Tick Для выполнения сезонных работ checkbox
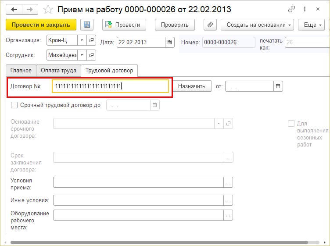Image resolution: width=330 pixels, height=246 pixels. [x=291, y=123]
